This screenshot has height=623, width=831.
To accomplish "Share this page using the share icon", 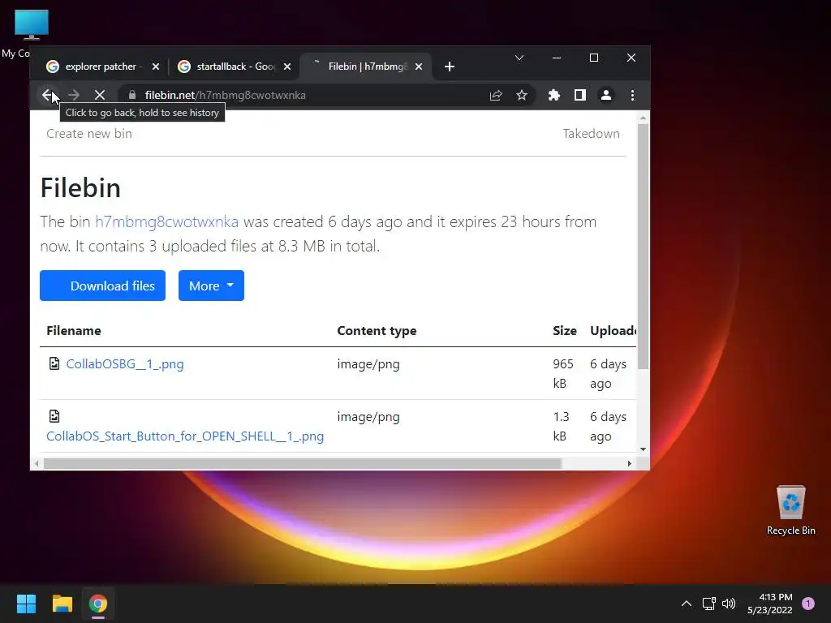I will pos(496,96).
